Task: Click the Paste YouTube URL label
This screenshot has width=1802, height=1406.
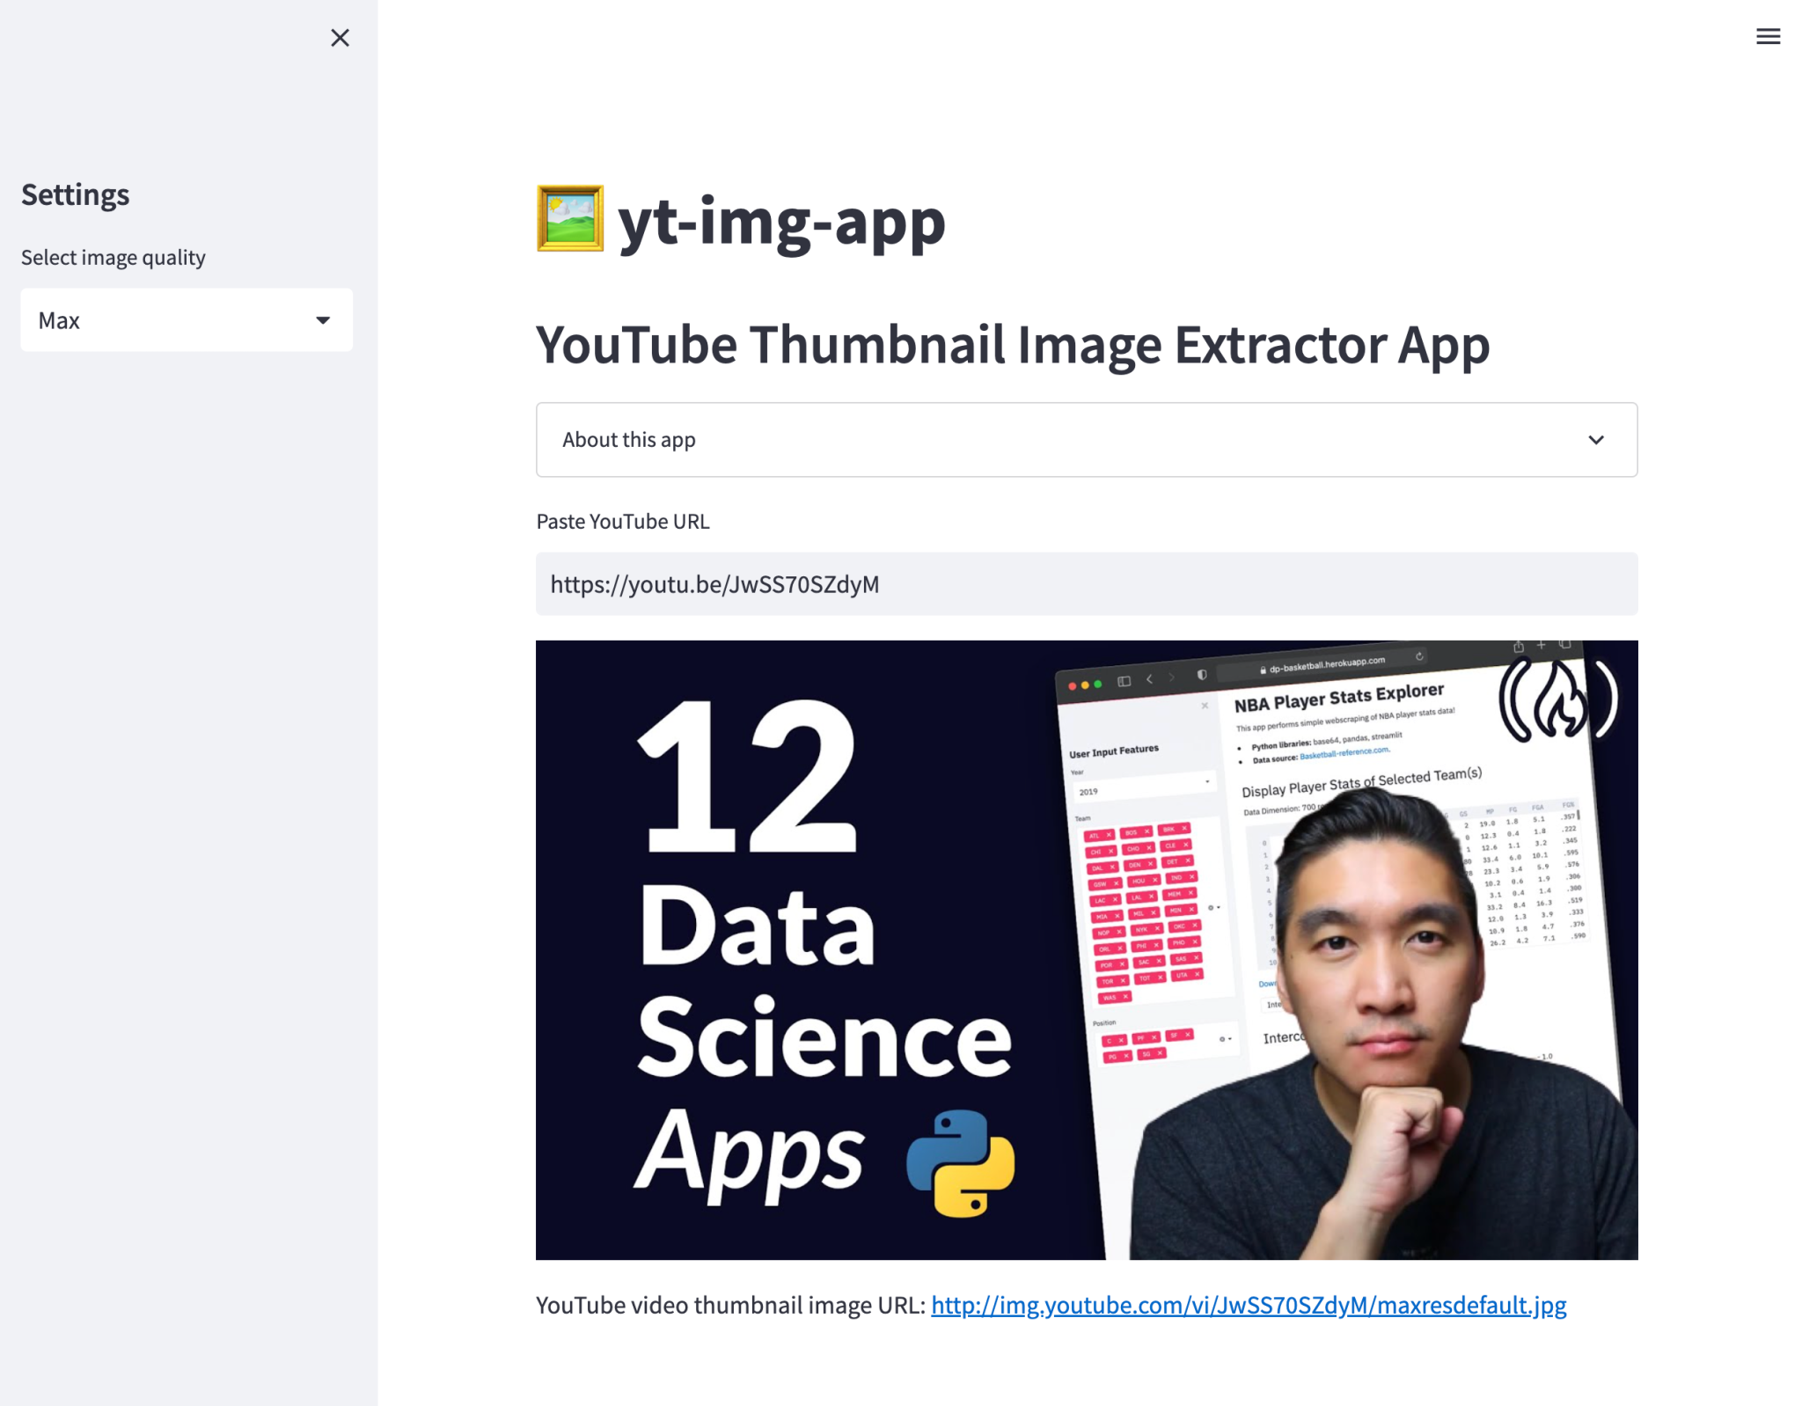Action: [623, 521]
